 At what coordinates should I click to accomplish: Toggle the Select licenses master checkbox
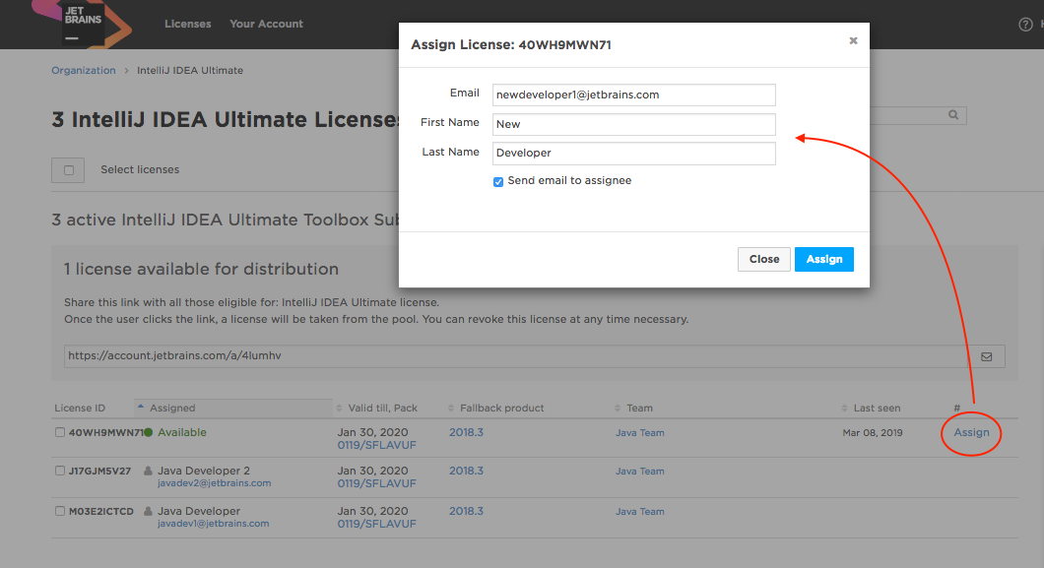tap(68, 170)
